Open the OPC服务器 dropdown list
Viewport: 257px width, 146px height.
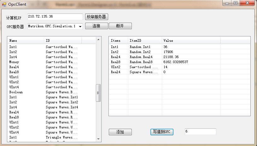click(80, 27)
